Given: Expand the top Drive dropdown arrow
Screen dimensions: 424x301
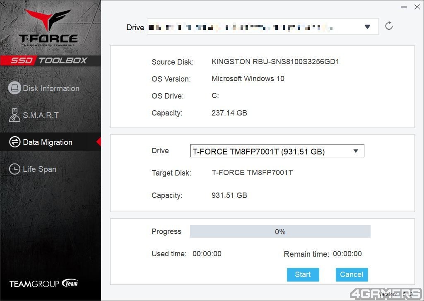Looking at the screenshot, I should pos(367,27).
